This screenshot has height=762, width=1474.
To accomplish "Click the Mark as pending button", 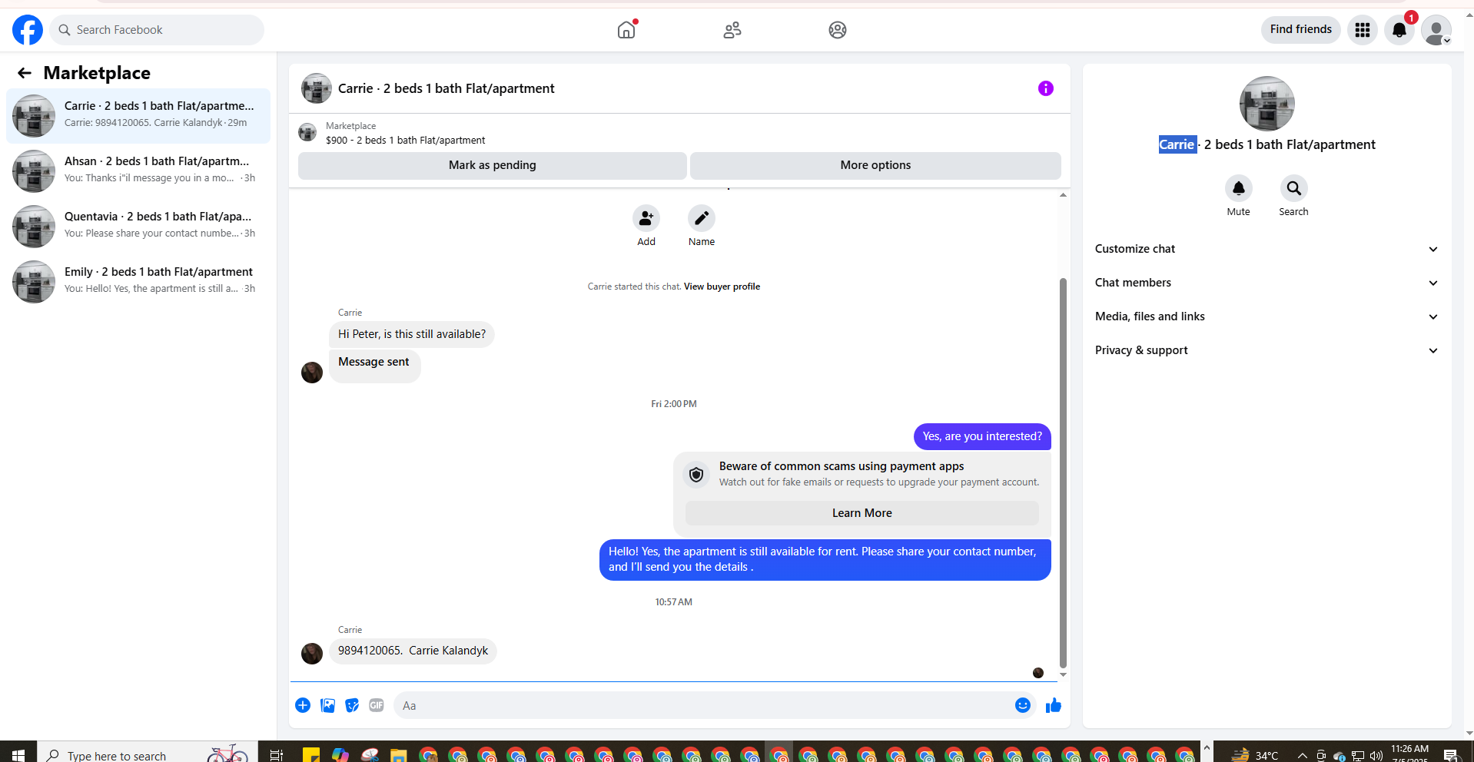I will (492, 165).
